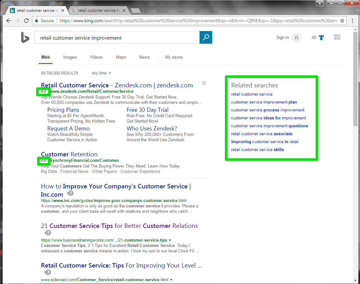Click the back navigation arrow

click(8, 20)
